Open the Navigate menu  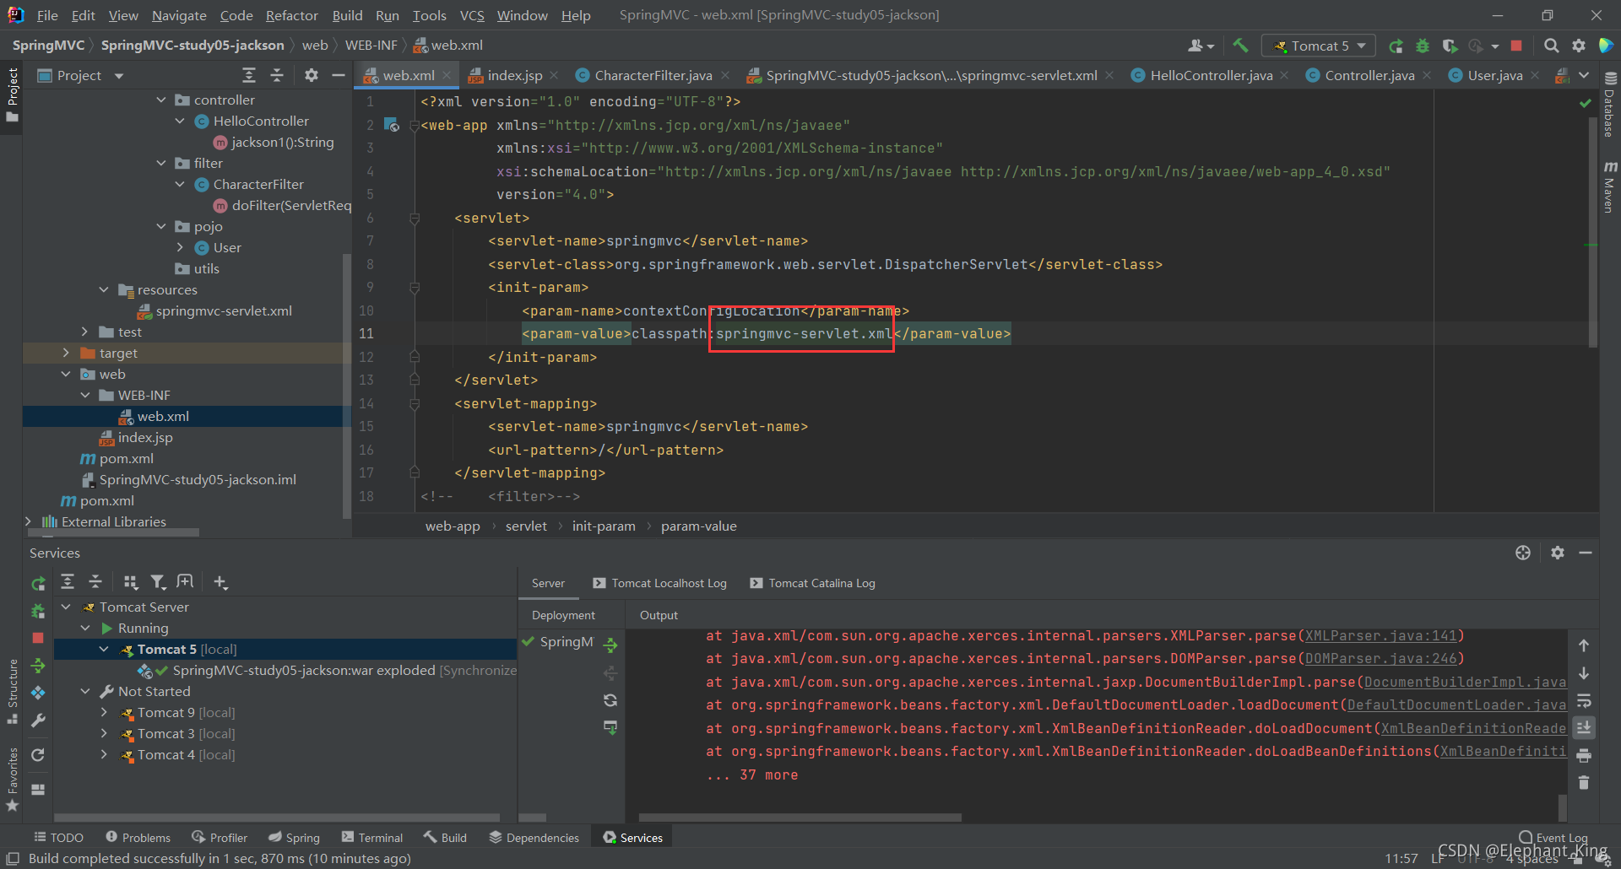click(179, 15)
